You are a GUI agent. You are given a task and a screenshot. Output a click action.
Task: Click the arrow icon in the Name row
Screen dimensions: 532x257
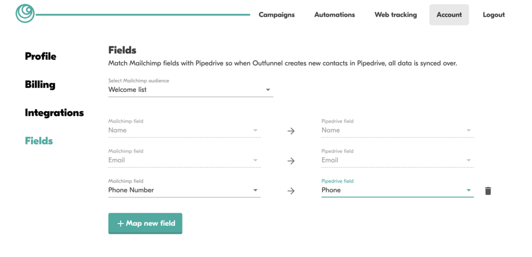pos(291,131)
